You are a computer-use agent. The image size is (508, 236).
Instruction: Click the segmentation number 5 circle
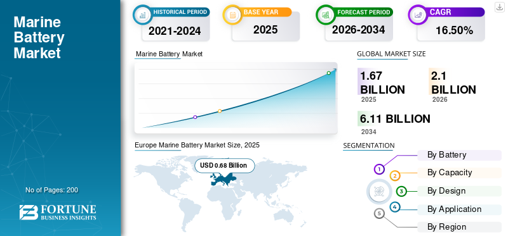coord(379,213)
